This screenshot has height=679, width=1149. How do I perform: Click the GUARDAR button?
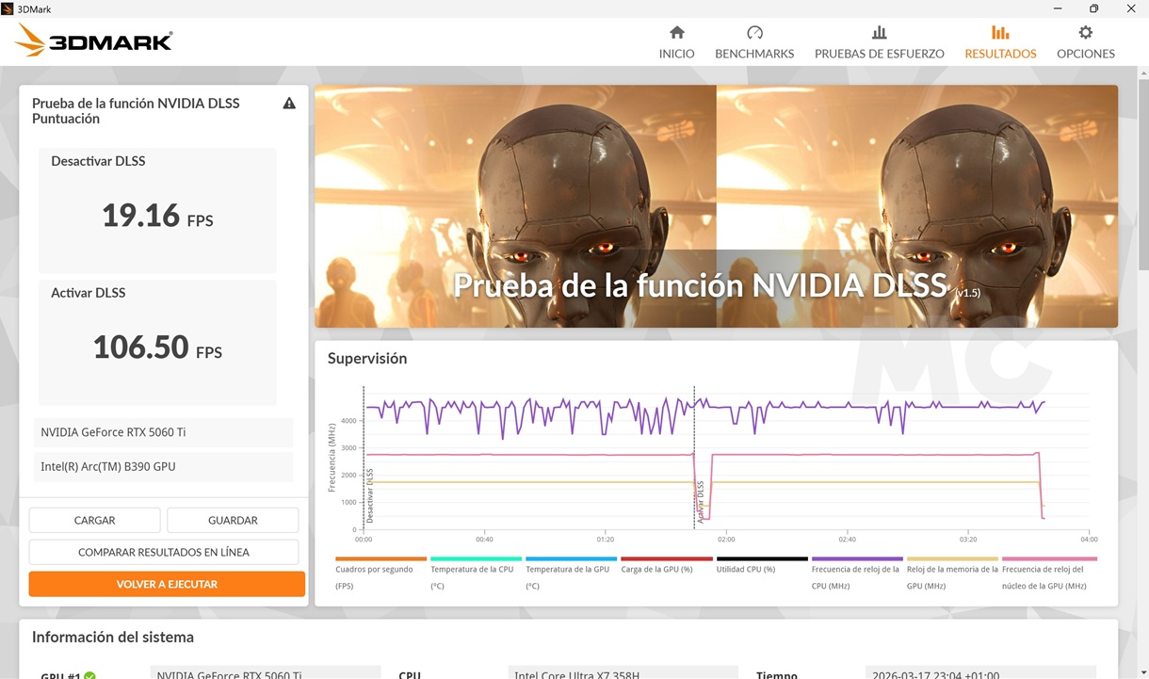(x=232, y=520)
